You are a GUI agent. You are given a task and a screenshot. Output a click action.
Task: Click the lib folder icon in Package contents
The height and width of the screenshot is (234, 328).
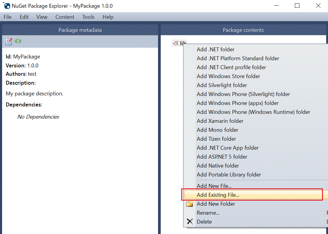coord(176,43)
